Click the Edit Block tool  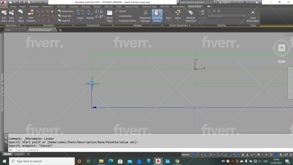(4, 16)
